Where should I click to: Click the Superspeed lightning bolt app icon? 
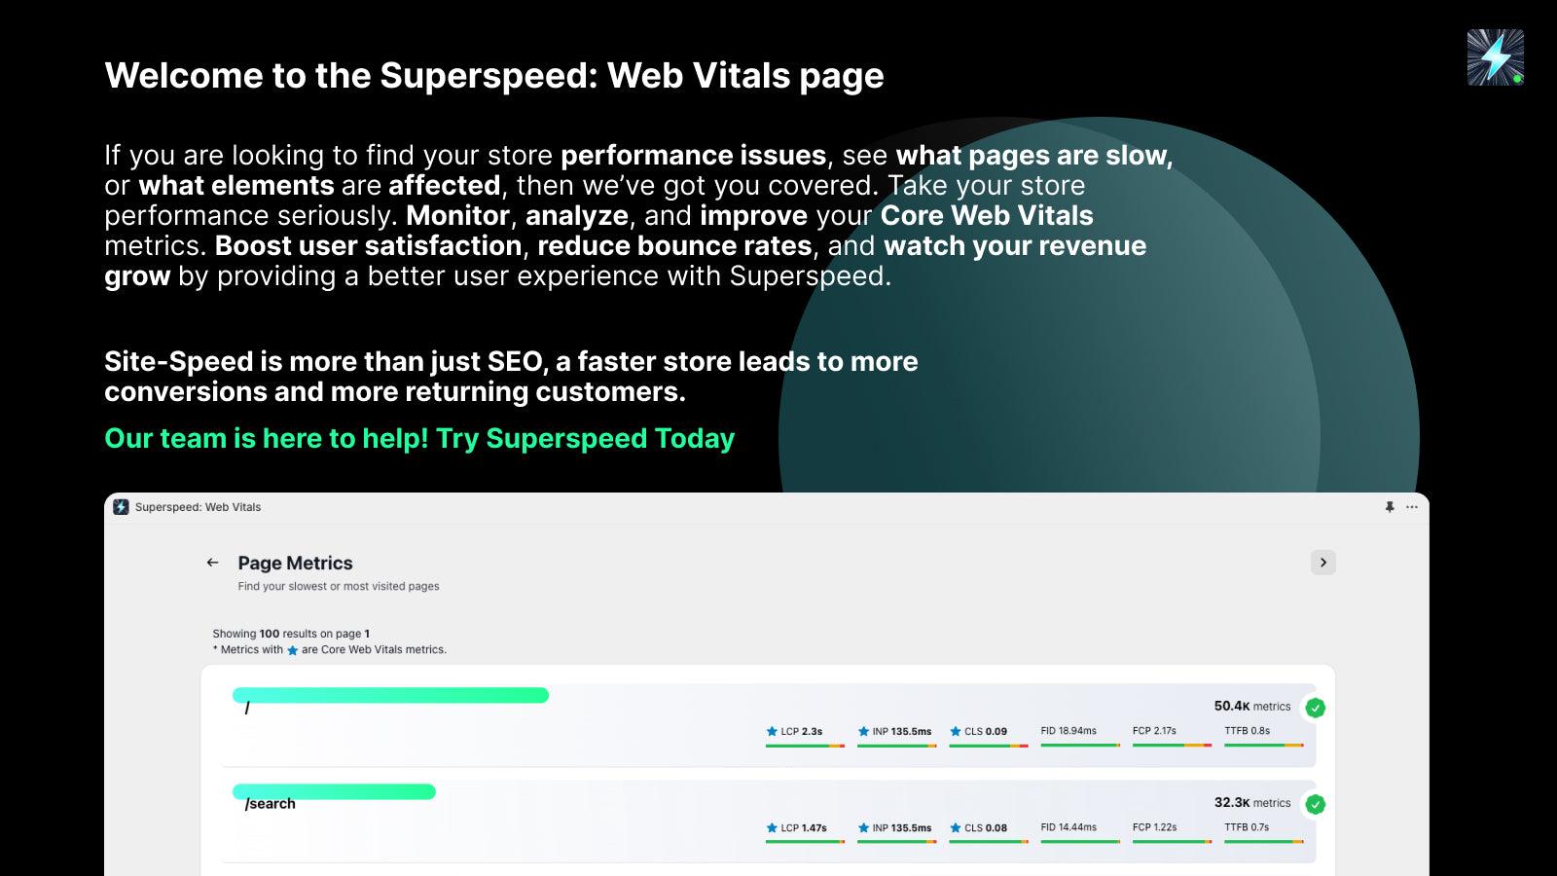(121, 506)
